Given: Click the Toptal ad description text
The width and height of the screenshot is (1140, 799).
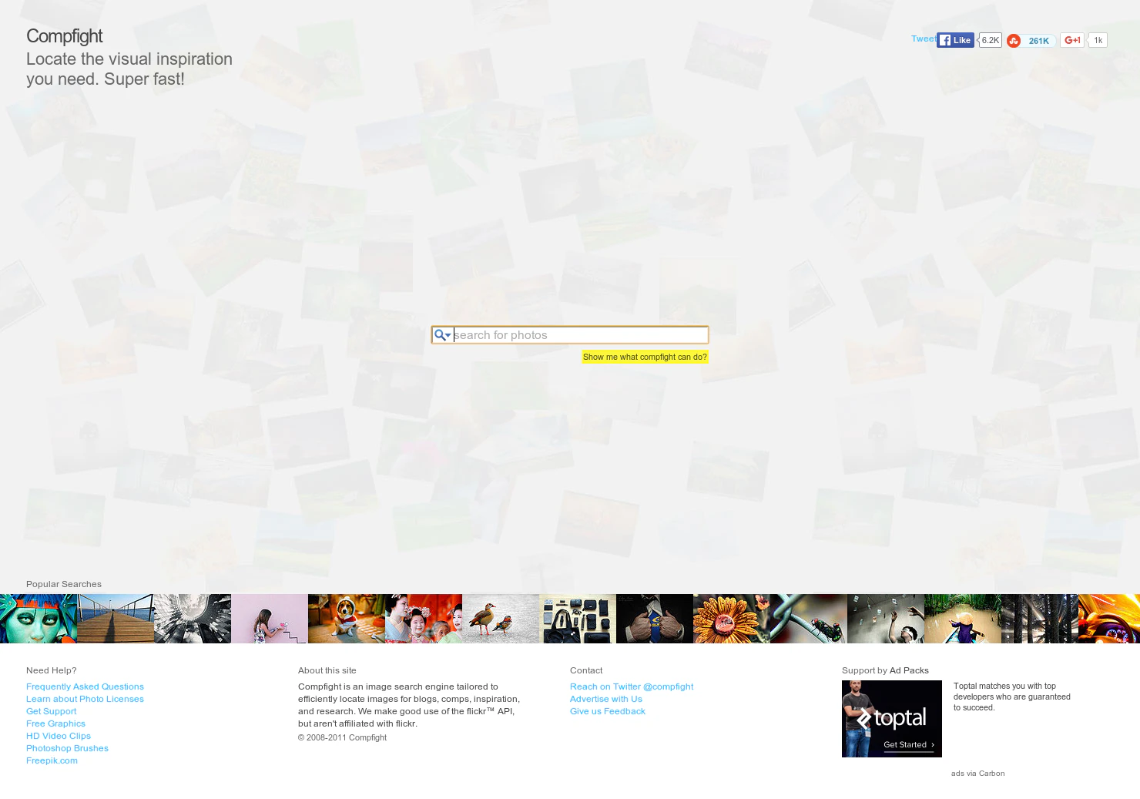Looking at the screenshot, I should pyautogui.click(x=1012, y=697).
